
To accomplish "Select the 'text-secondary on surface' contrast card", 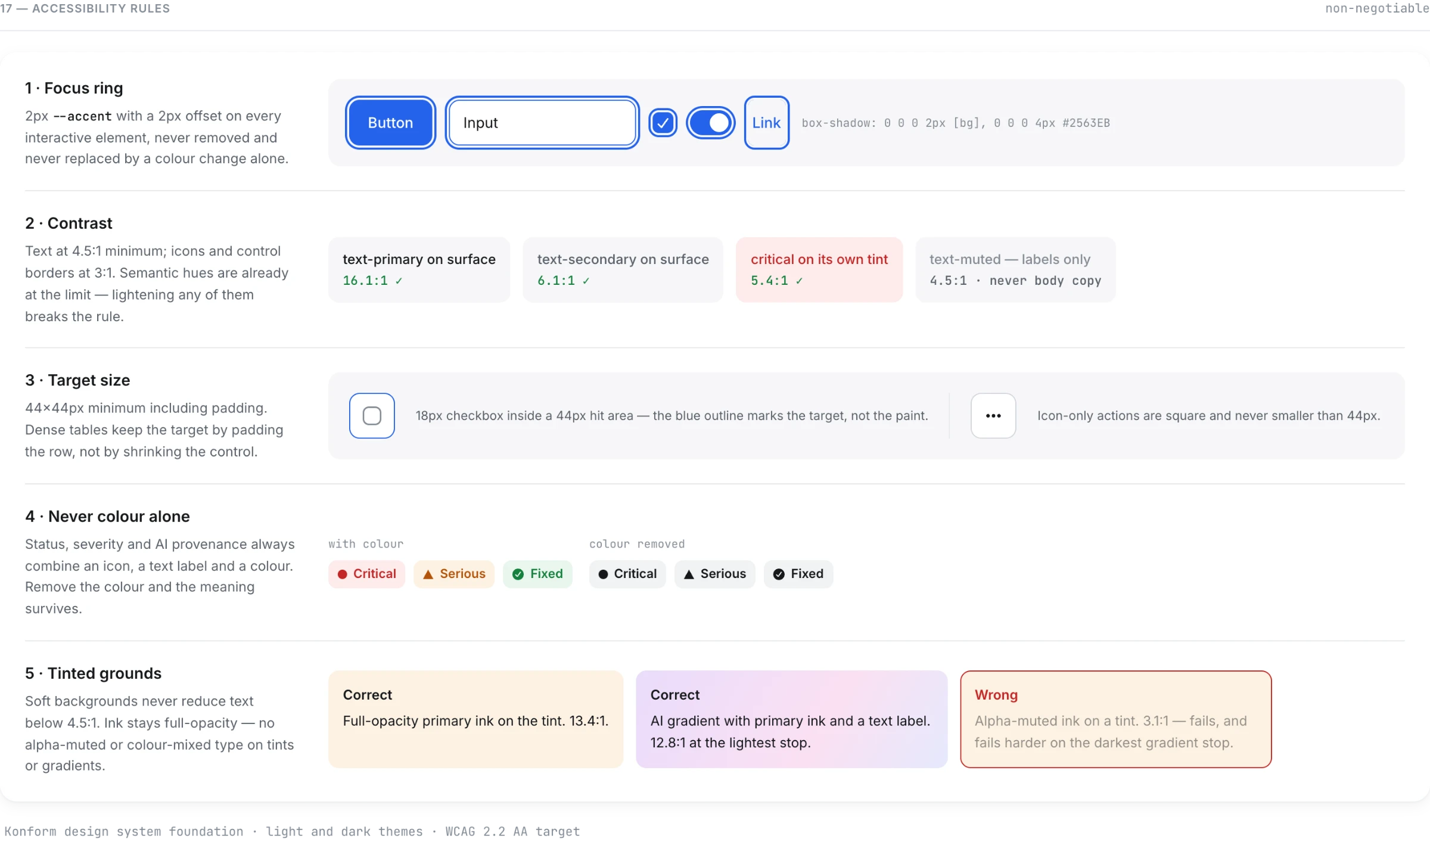I will tap(623, 270).
